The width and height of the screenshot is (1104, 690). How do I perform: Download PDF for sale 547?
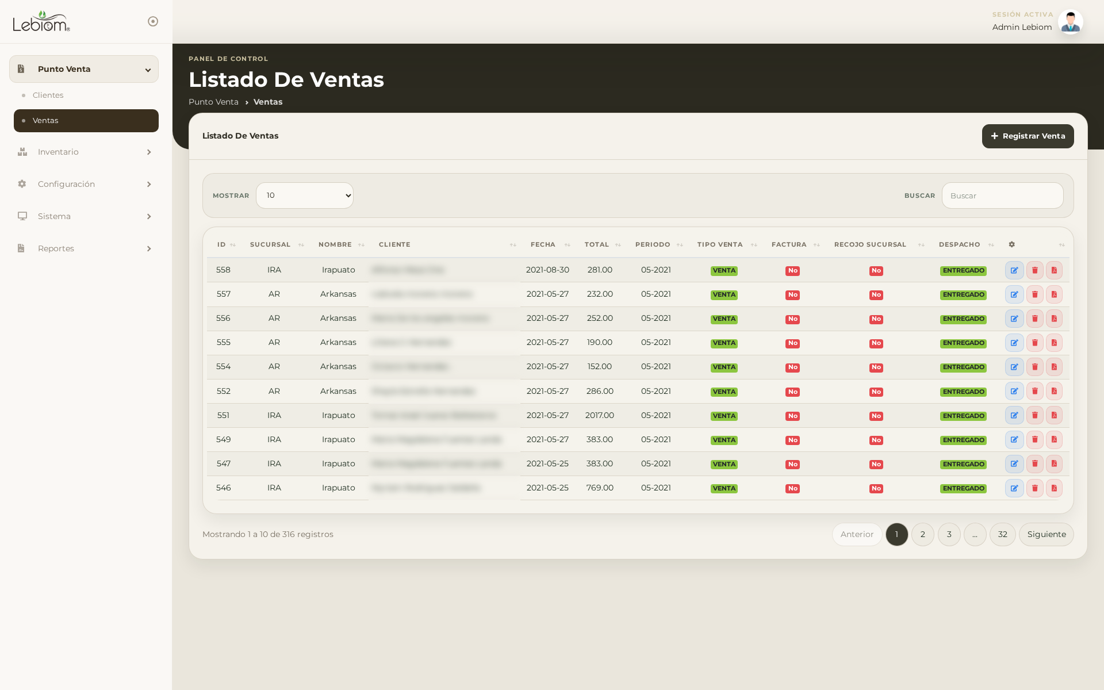(x=1054, y=464)
